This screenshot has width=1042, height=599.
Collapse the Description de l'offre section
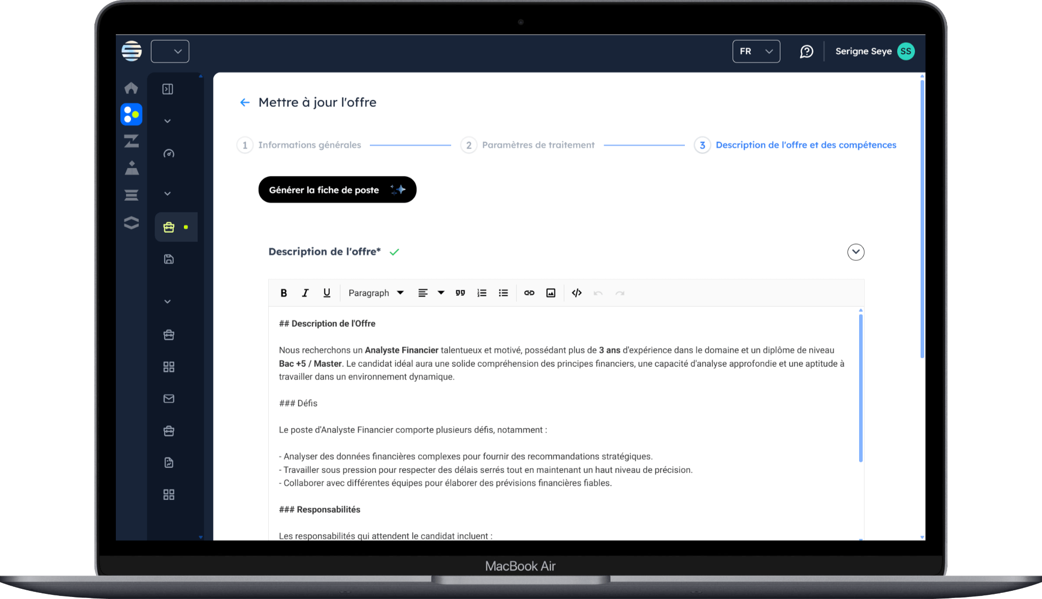point(856,252)
